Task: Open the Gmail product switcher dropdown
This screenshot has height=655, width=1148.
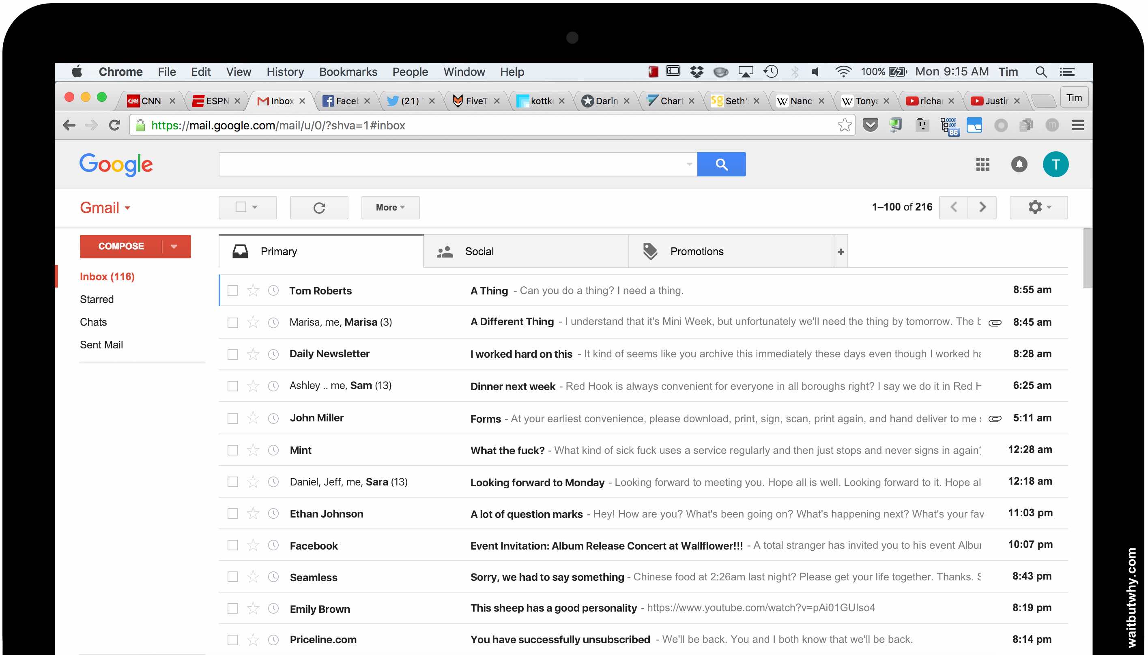Action: pos(105,207)
